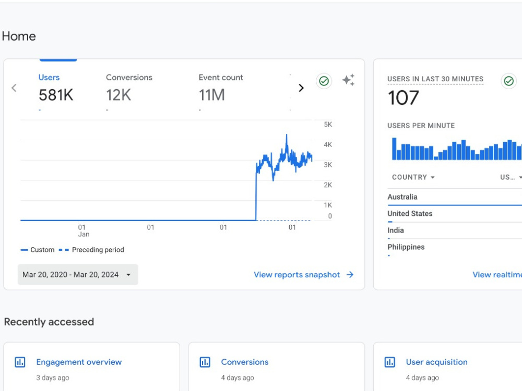The image size is (522, 391).
Task: Click the arrow beside View reports snapshot
Action: [x=350, y=275]
